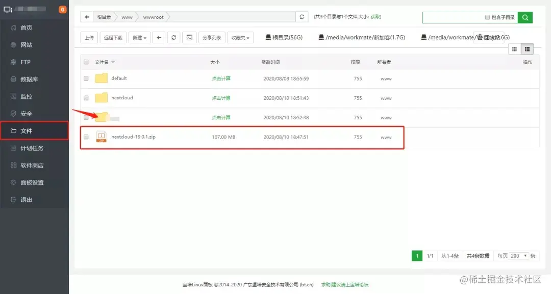
Task: Click the 分享列表 share list button
Action: click(212, 38)
